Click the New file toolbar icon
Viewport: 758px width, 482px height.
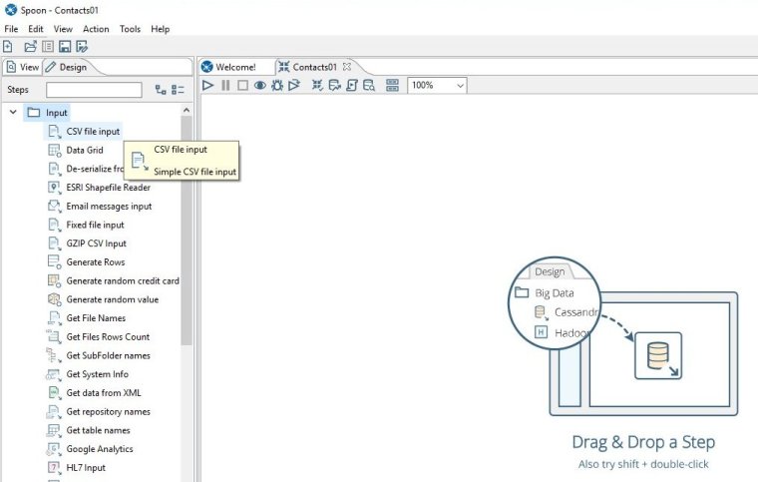point(8,47)
